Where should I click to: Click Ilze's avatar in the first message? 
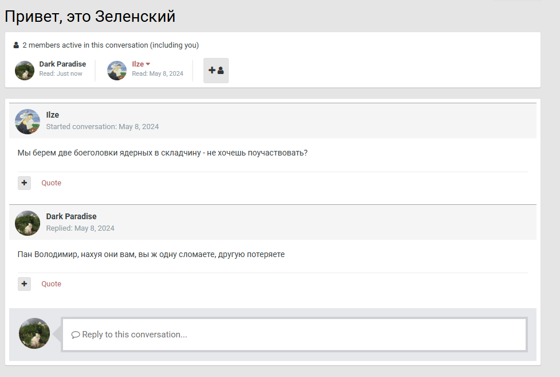27,121
